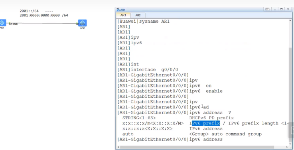The width and height of the screenshot is (294, 150).
Task: Click the GE 0/0/0 label near AR1
Action: [x=13, y=24]
